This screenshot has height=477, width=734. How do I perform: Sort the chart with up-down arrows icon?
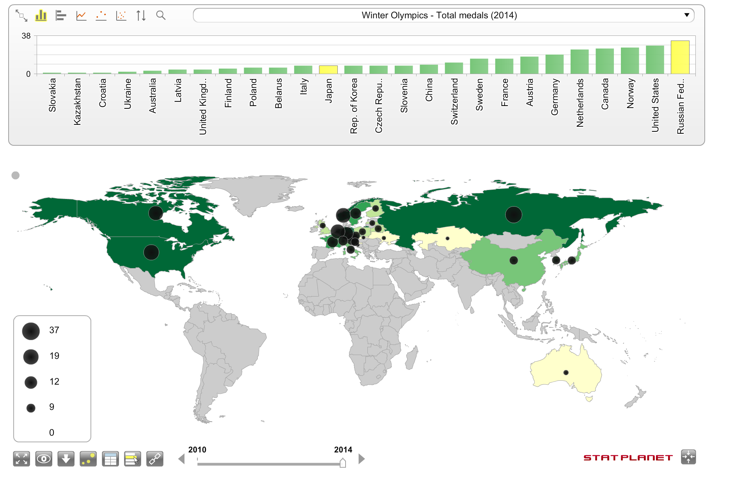[x=141, y=16]
